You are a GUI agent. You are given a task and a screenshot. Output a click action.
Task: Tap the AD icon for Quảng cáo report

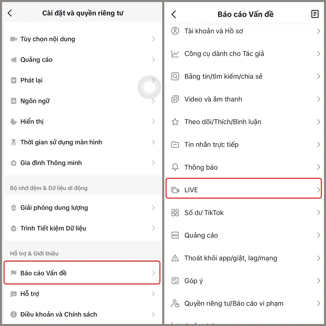175,235
